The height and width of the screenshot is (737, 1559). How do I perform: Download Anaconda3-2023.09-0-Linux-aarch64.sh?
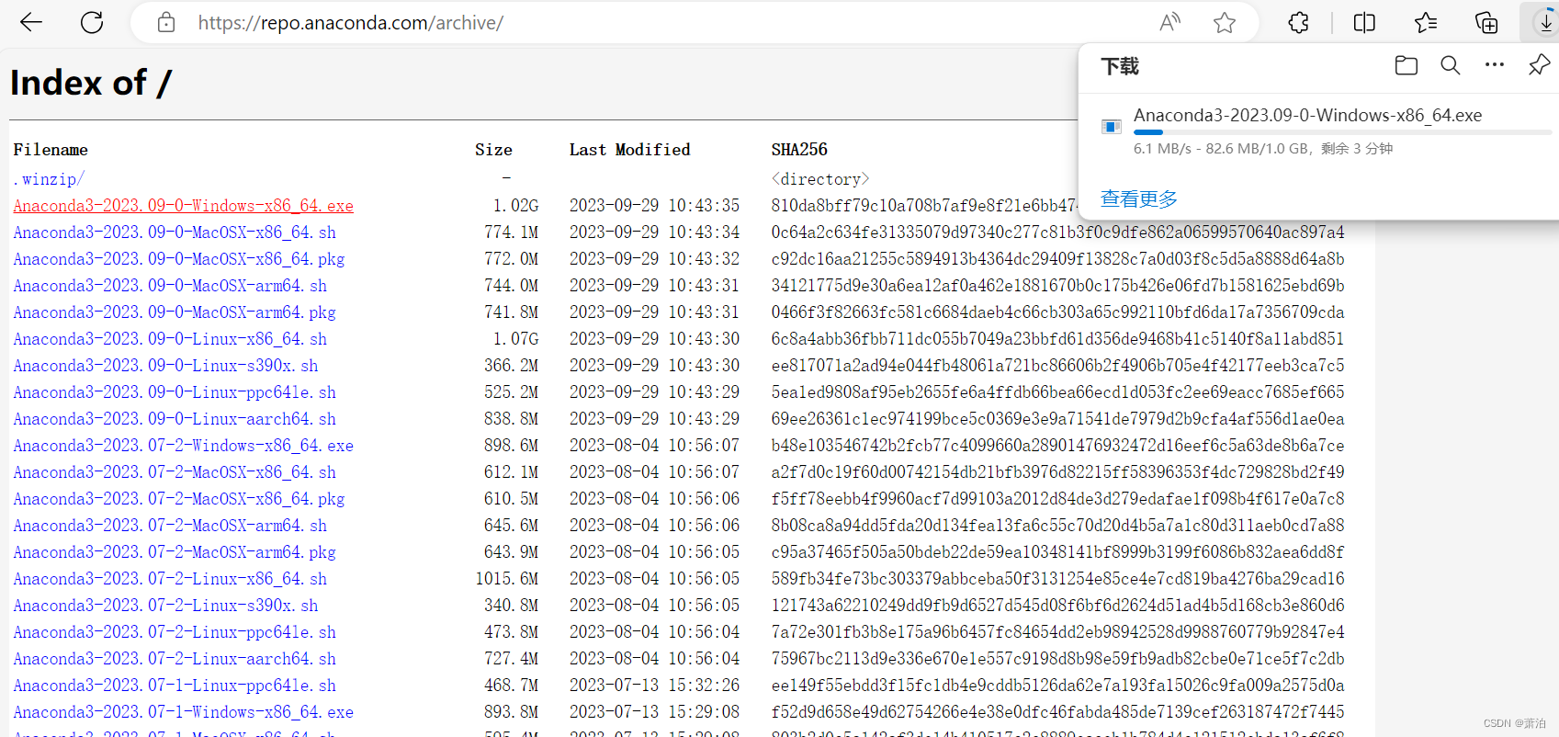(x=175, y=419)
